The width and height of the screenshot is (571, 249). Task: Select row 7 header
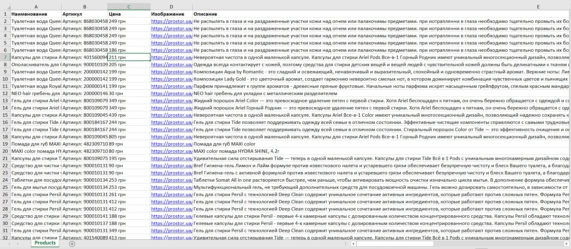(5, 57)
